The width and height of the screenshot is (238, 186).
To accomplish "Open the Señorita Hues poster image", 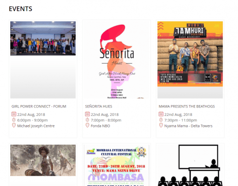I will pyautogui.click(x=116, y=60).
